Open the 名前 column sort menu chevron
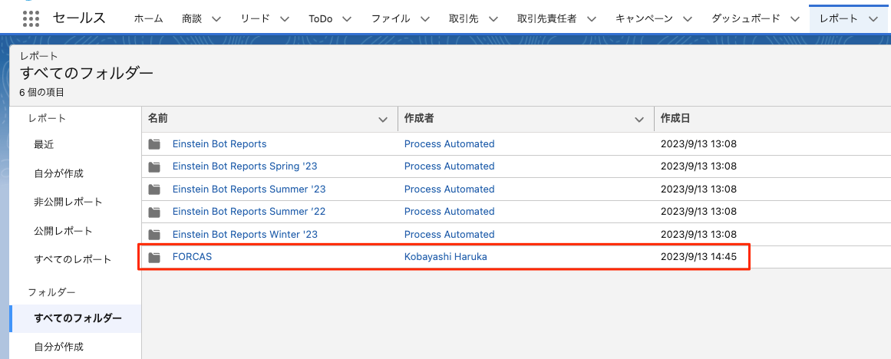This screenshot has height=359, width=891. click(384, 119)
